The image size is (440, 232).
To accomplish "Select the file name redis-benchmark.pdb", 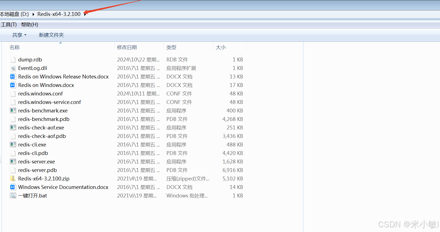I will pos(44,119).
